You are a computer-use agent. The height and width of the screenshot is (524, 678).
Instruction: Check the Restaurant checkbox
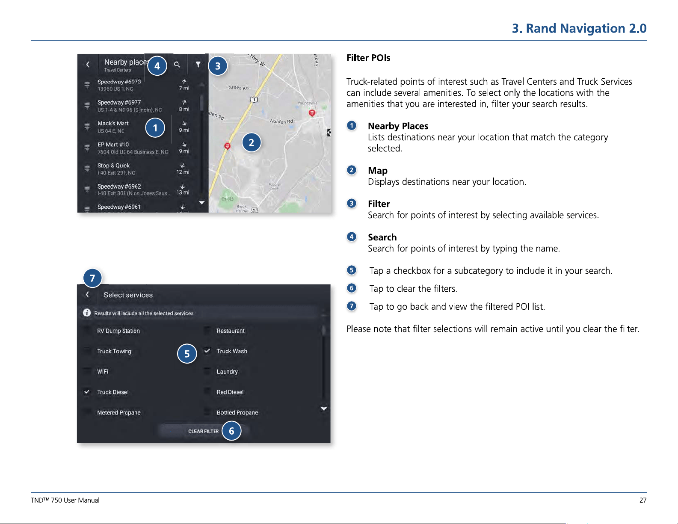(207, 331)
